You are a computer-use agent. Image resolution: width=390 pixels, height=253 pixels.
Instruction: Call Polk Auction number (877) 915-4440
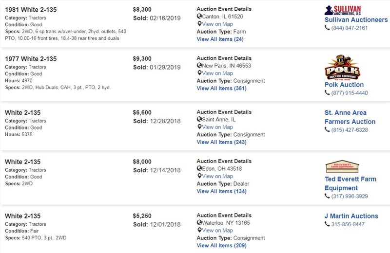(350, 93)
